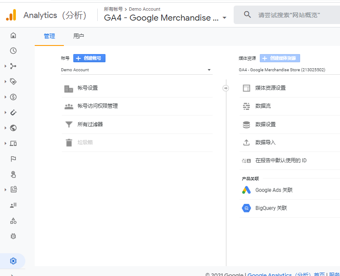Click the 数据设置 database icon

[247, 124]
